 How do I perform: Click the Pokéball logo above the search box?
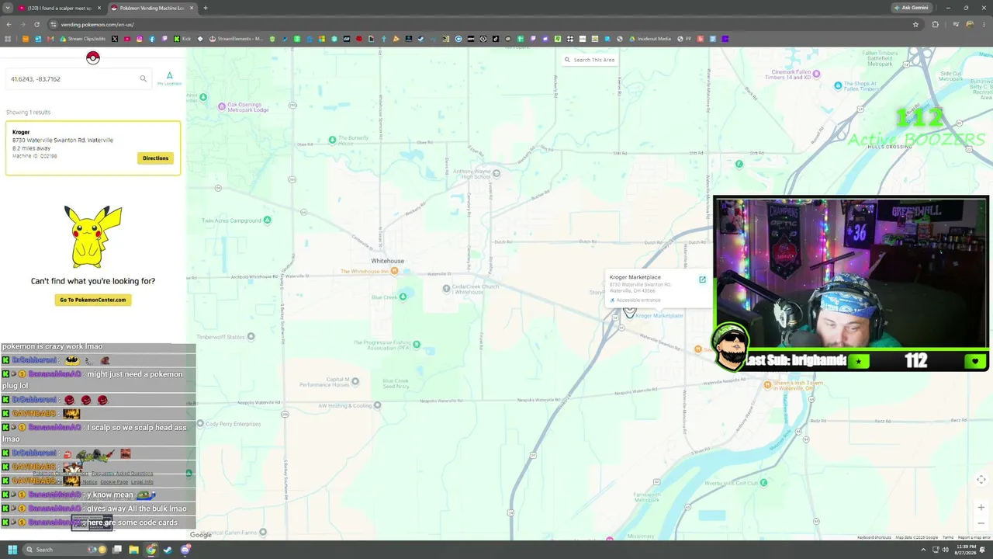(x=92, y=57)
